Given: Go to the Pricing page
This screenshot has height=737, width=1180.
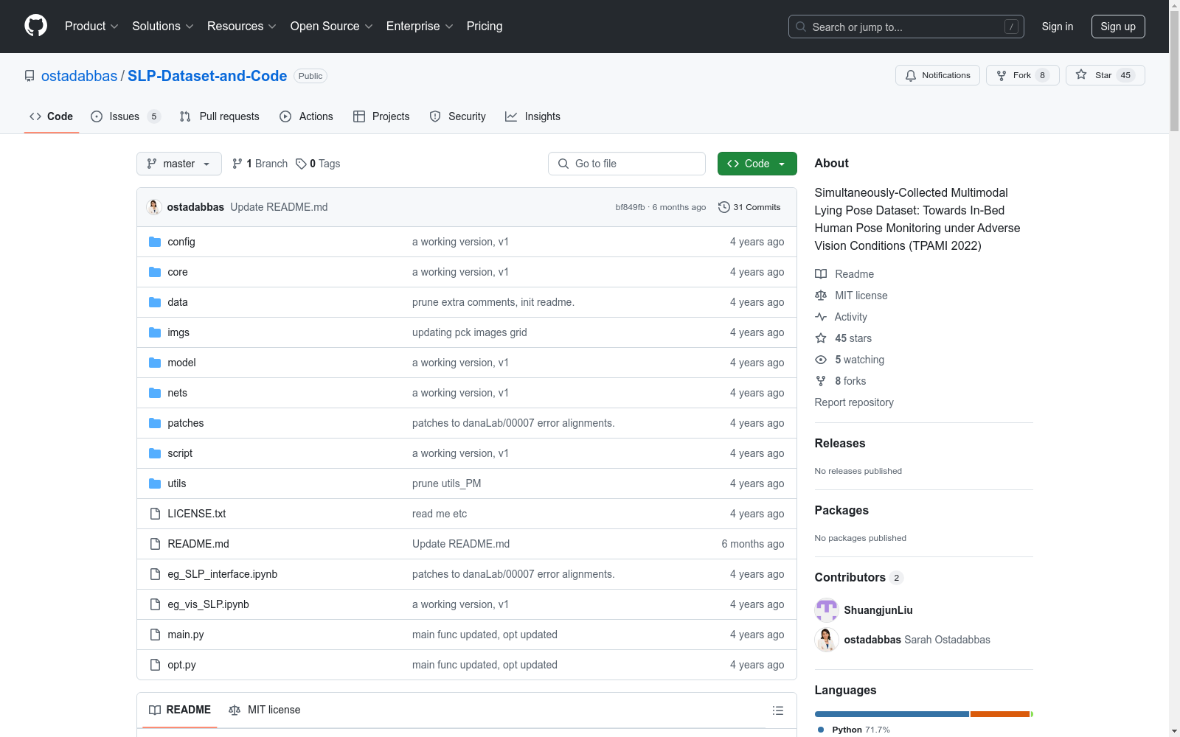Looking at the screenshot, I should pos(485,27).
